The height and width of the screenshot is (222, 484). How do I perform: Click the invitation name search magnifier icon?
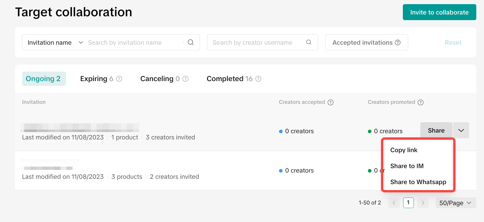tap(191, 42)
